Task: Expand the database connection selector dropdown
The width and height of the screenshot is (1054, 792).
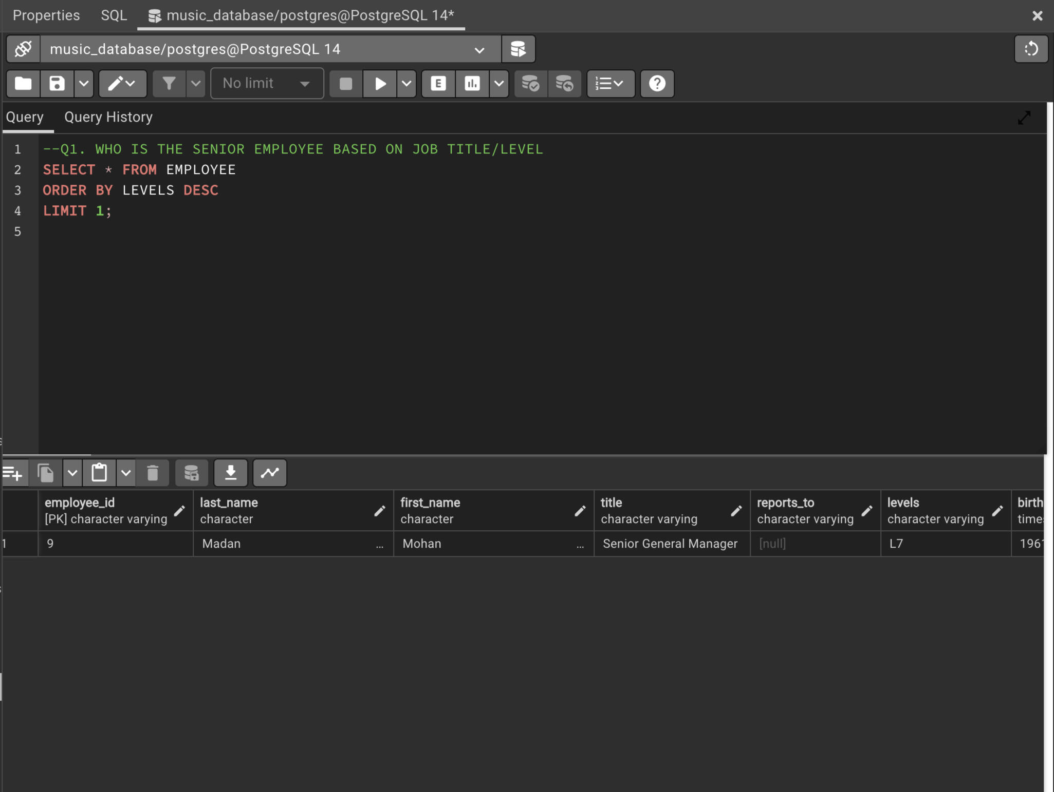Action: coord(479,50)
